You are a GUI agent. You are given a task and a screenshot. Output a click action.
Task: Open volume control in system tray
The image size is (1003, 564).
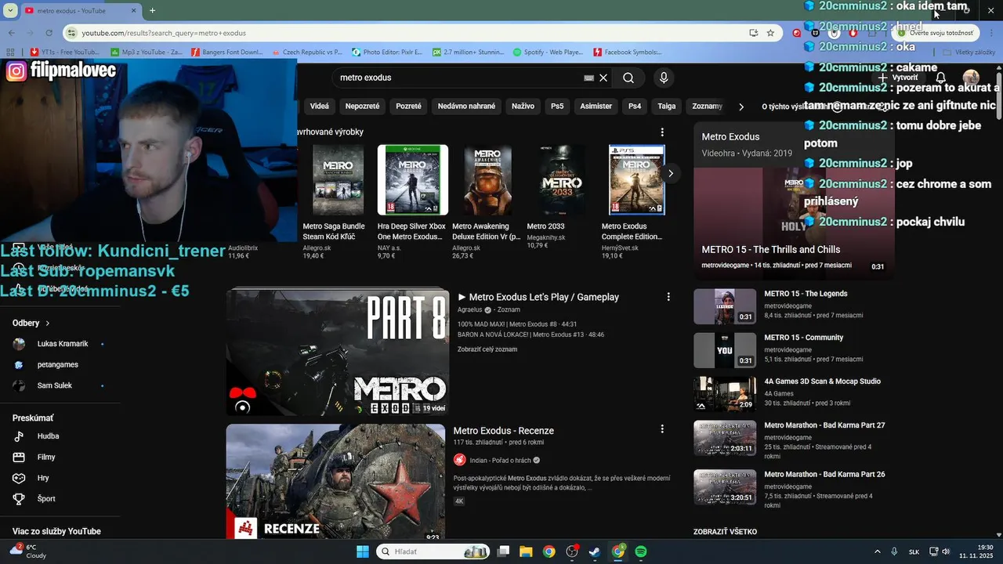click(946, 551)
